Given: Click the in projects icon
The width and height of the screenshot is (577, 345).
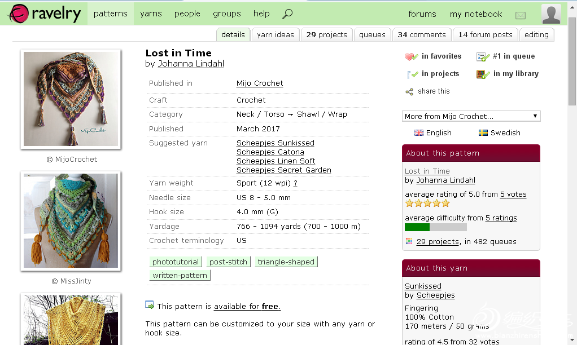Looking at the screenshot, I should (413, 74).
